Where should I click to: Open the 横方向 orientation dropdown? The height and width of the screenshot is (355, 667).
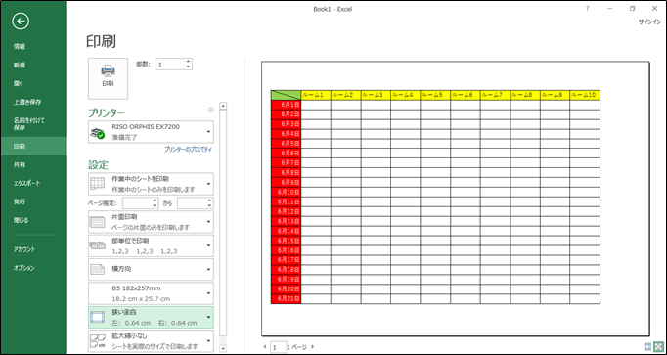[151, 269]
